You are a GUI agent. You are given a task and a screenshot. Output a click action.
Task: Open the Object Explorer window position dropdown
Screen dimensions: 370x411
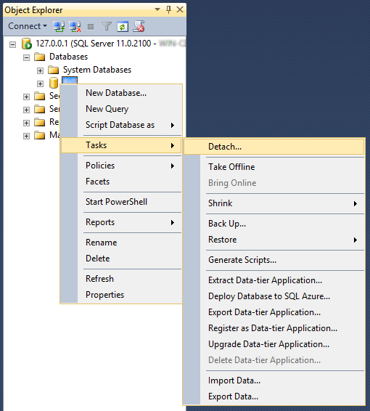(x=157, y=9)
